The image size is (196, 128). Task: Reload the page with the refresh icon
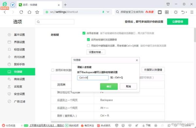point(21,12)
